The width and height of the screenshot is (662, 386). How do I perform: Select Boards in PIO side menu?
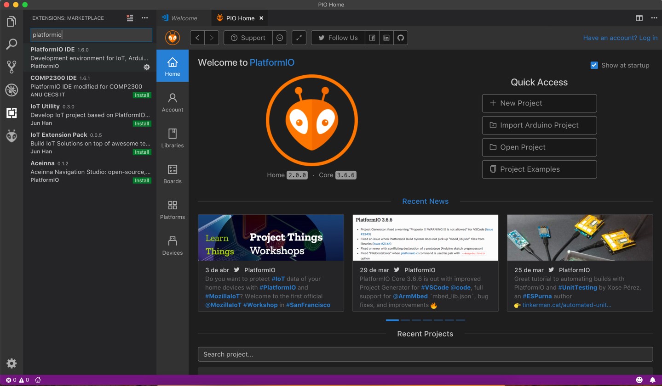pyautogui.click(x=173, y=174)
